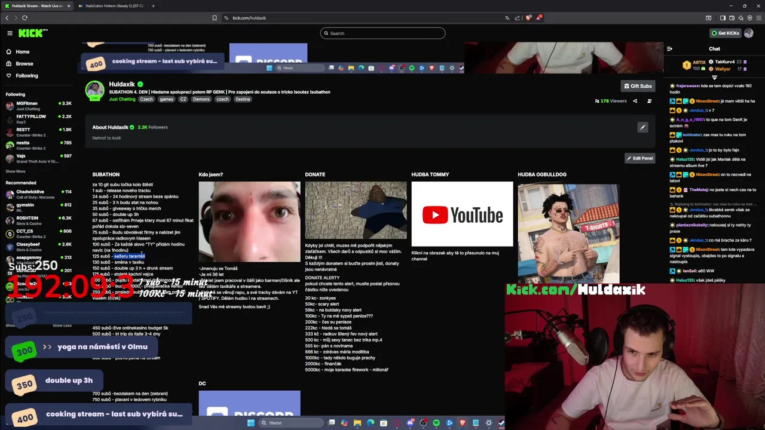The width and height of the screenshot is (765, 430).
Task: Open the Kick hamburger menu
Action: pos(10,33)
